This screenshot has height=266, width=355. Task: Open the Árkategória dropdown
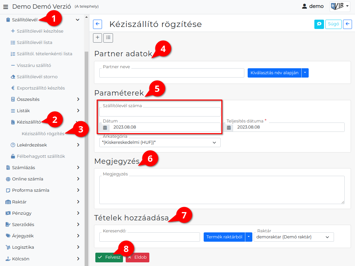pos(160,142)
